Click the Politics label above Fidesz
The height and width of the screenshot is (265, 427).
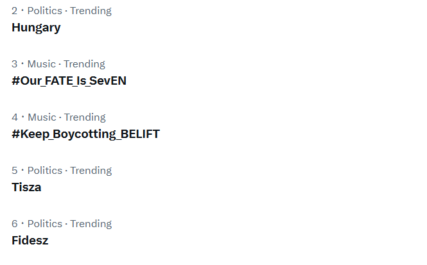pos(44,224)
